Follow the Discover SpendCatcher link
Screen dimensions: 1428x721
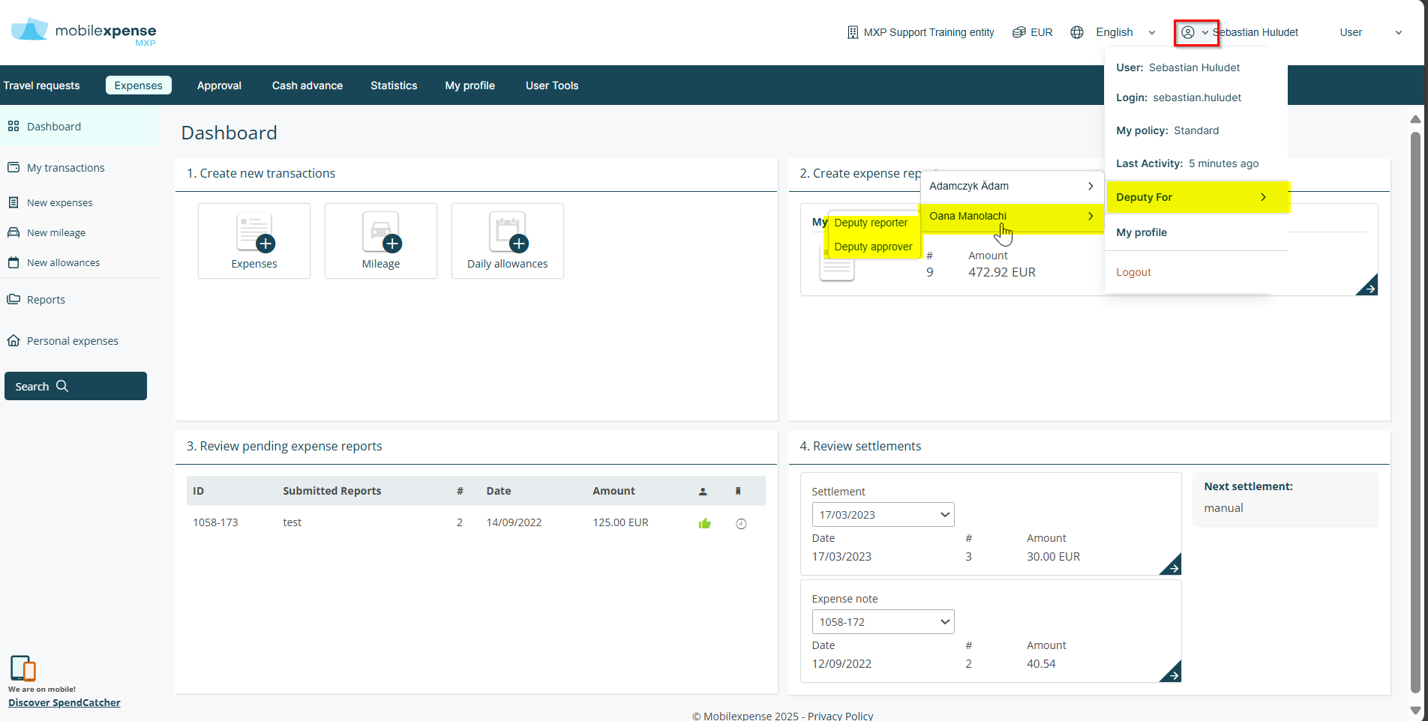(x=64, y=702)
